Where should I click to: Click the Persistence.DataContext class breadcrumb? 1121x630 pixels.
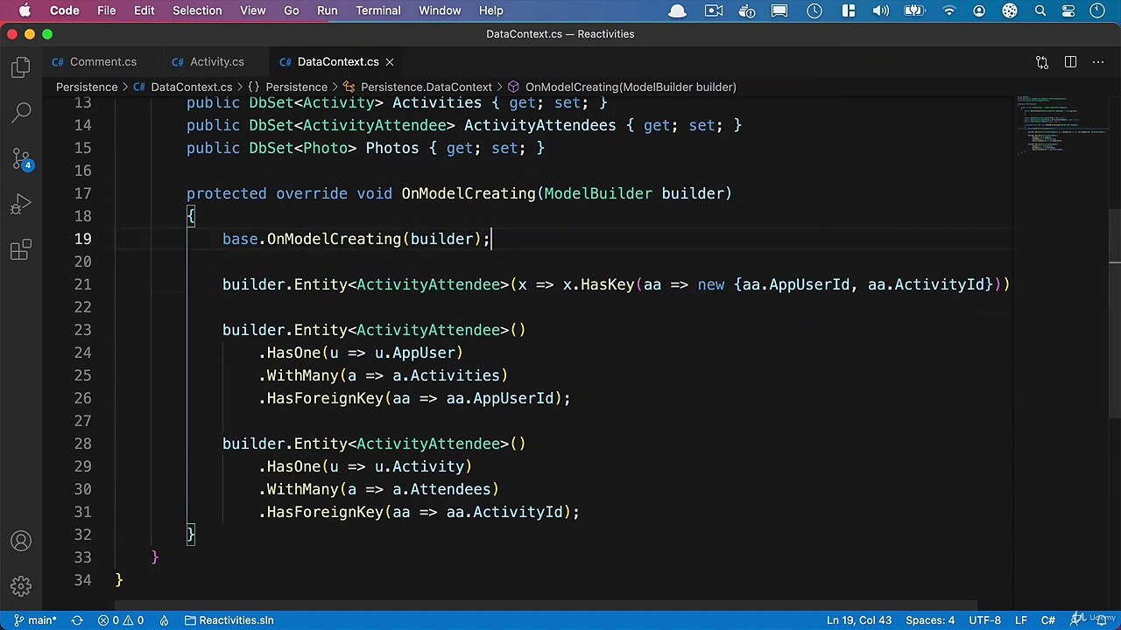pos(418,87)
